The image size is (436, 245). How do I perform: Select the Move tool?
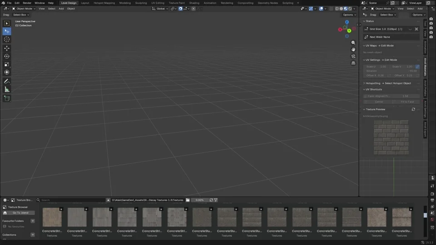point(7,49)
